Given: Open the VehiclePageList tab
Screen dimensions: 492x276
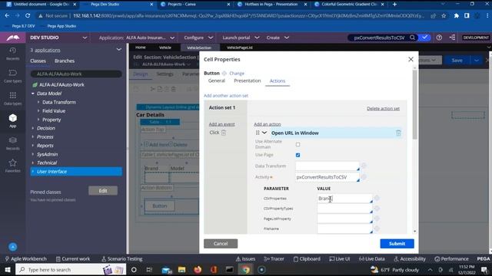Looking at the screenshot, I should [240, 48].
